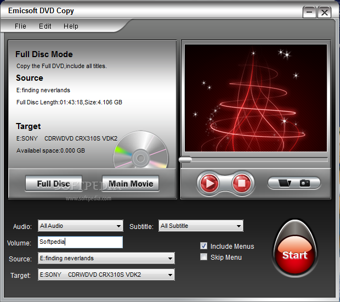Click 'Copy the Full DVD,include all titles.' text
Viewport: 340px width, 302px height.
coord(61,66)
